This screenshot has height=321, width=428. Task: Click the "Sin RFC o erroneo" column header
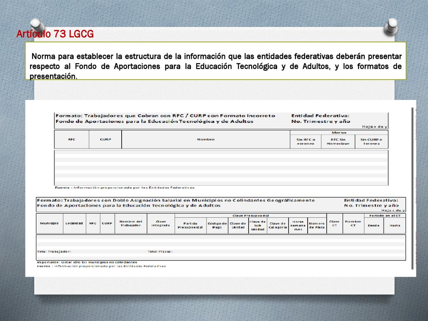coord(306,141)
